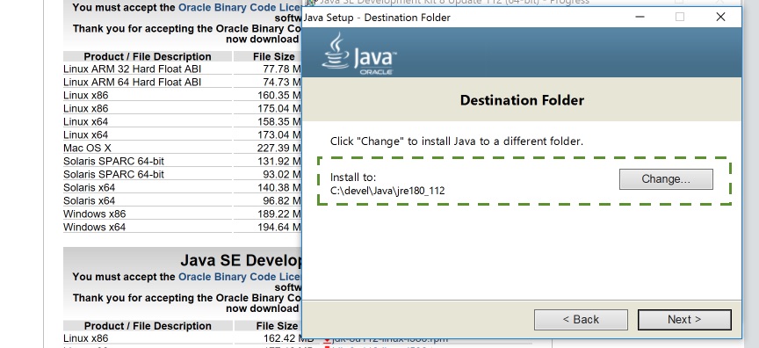Click the 'Install to:' label
This screenshot has height=348, width=759.
pyautogui.click(x=353, y=178)
